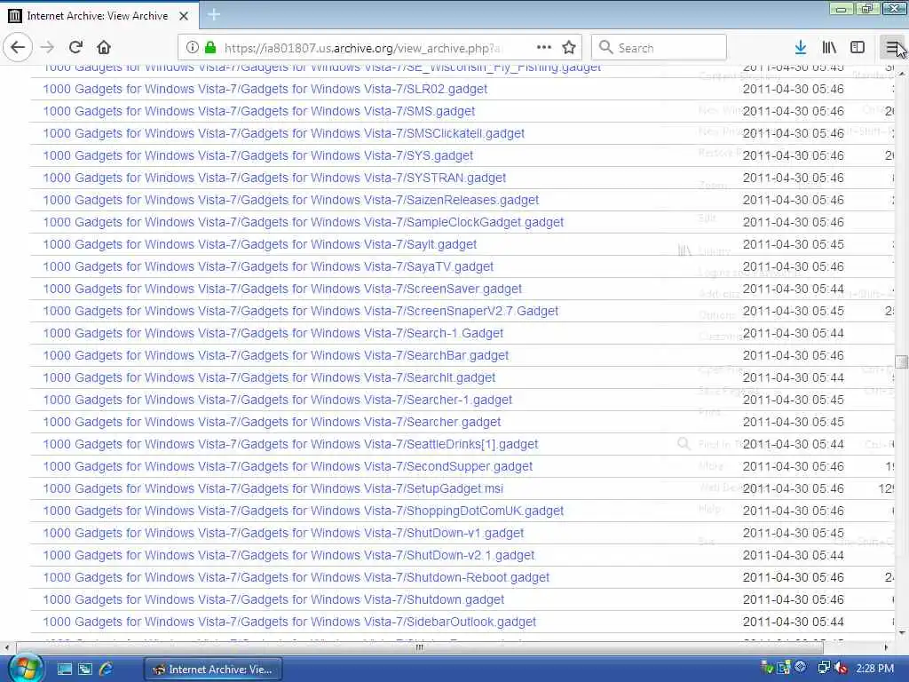Activate Internet Archive taskbar button
Viewport: 909px width, 682px height.
click(x=213, y=670)
